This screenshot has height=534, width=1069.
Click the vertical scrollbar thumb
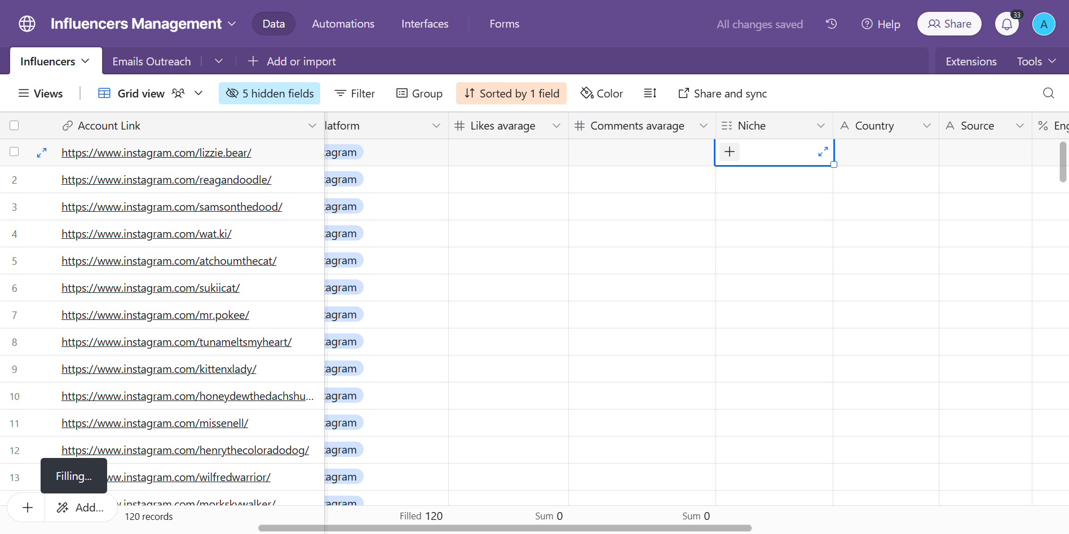1063,162
